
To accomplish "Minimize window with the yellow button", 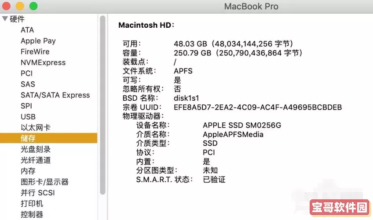I will tap(20, 6).
